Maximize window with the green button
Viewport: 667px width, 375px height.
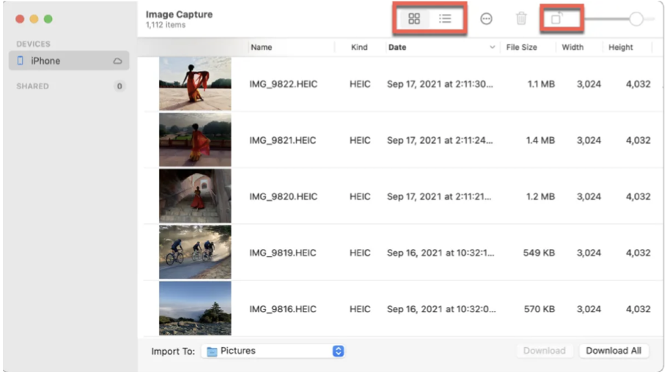[x=48, y=19]
